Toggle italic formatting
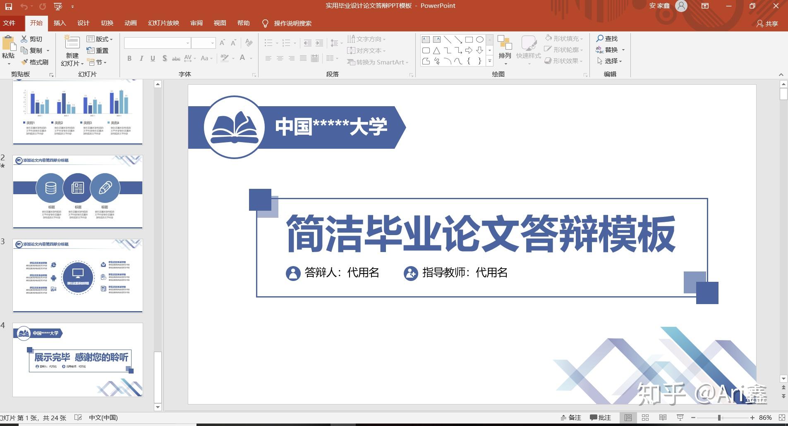The image size is (788, 426). [x=141, y=58]
